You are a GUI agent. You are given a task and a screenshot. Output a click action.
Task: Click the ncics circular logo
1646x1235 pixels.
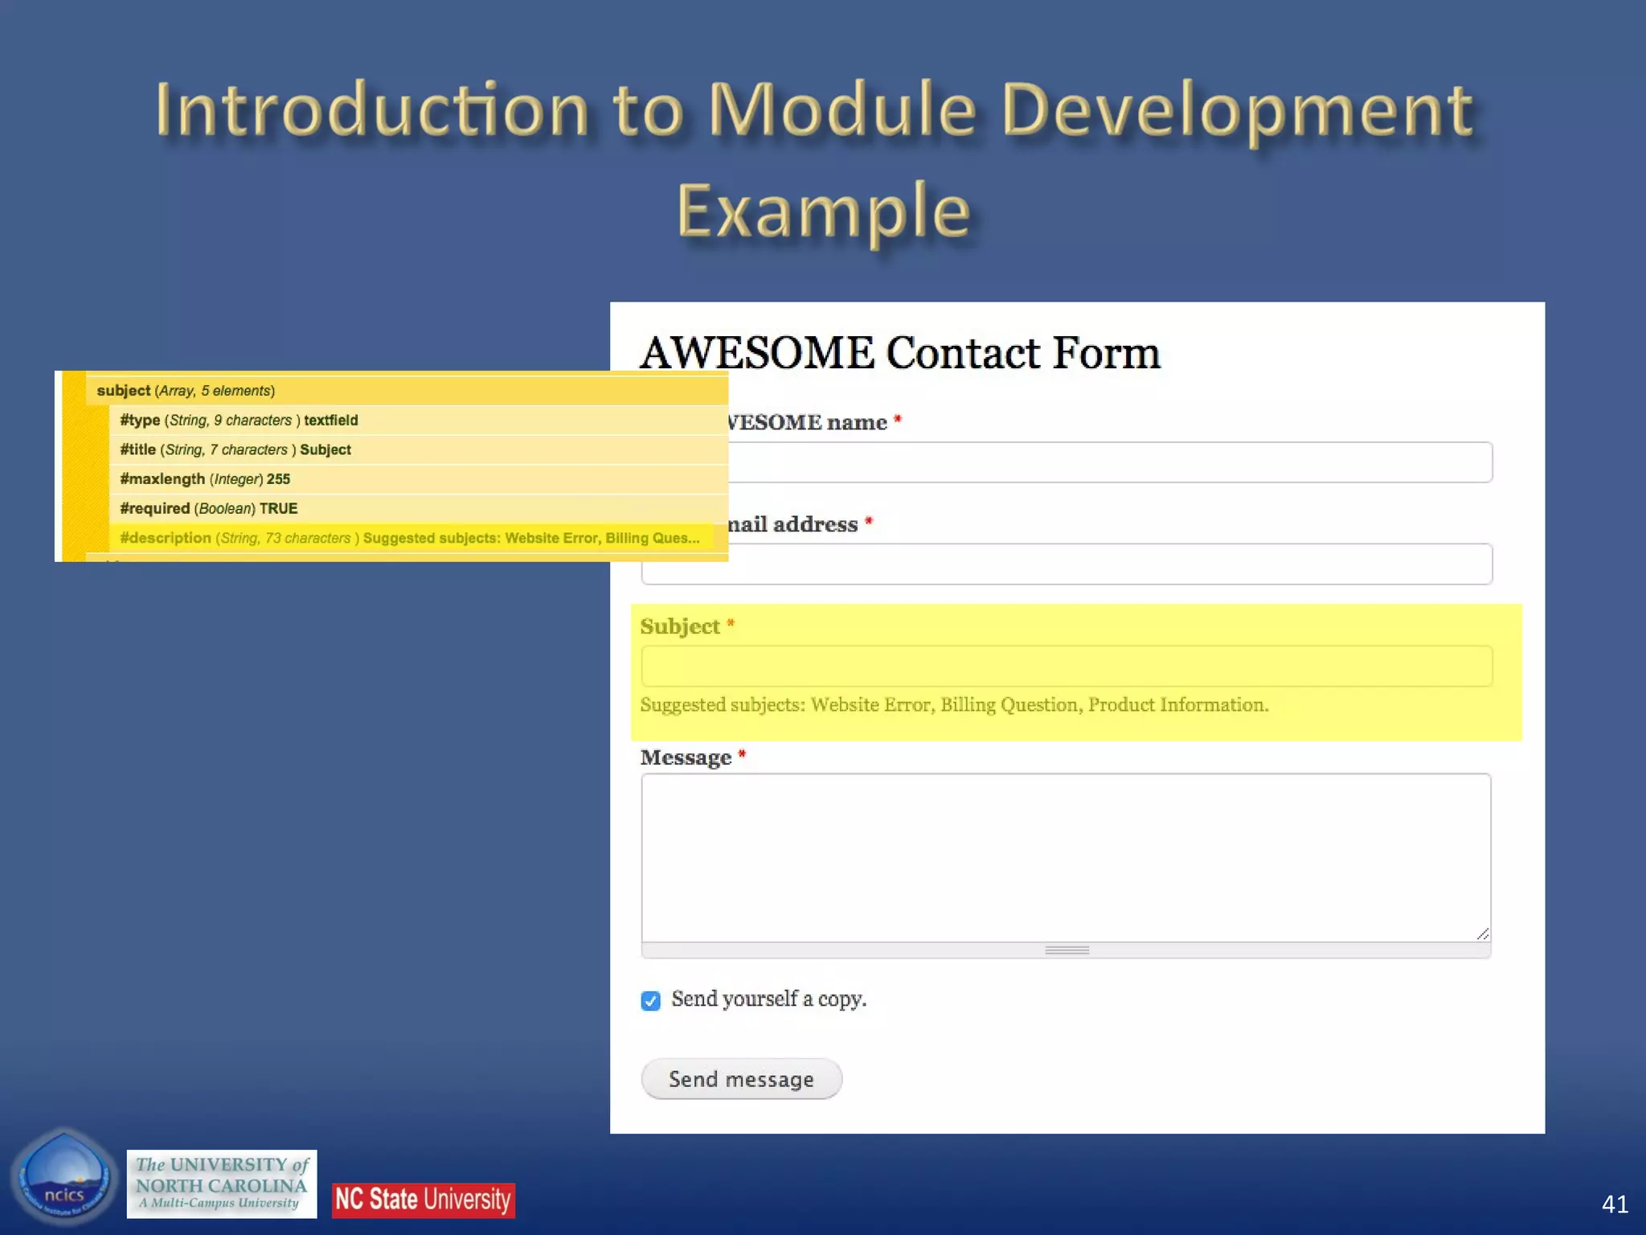tap(64, 1179)
